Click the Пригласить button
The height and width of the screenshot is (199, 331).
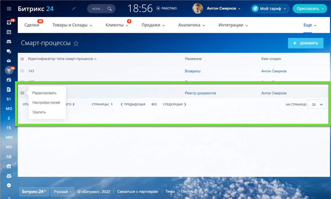point(310,9)
